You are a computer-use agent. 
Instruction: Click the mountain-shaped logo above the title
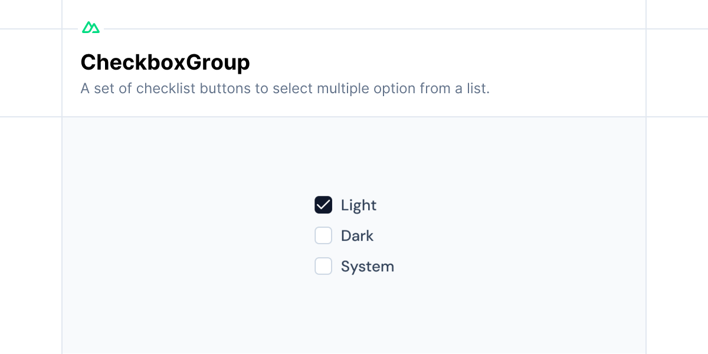(x=90, y=27)
